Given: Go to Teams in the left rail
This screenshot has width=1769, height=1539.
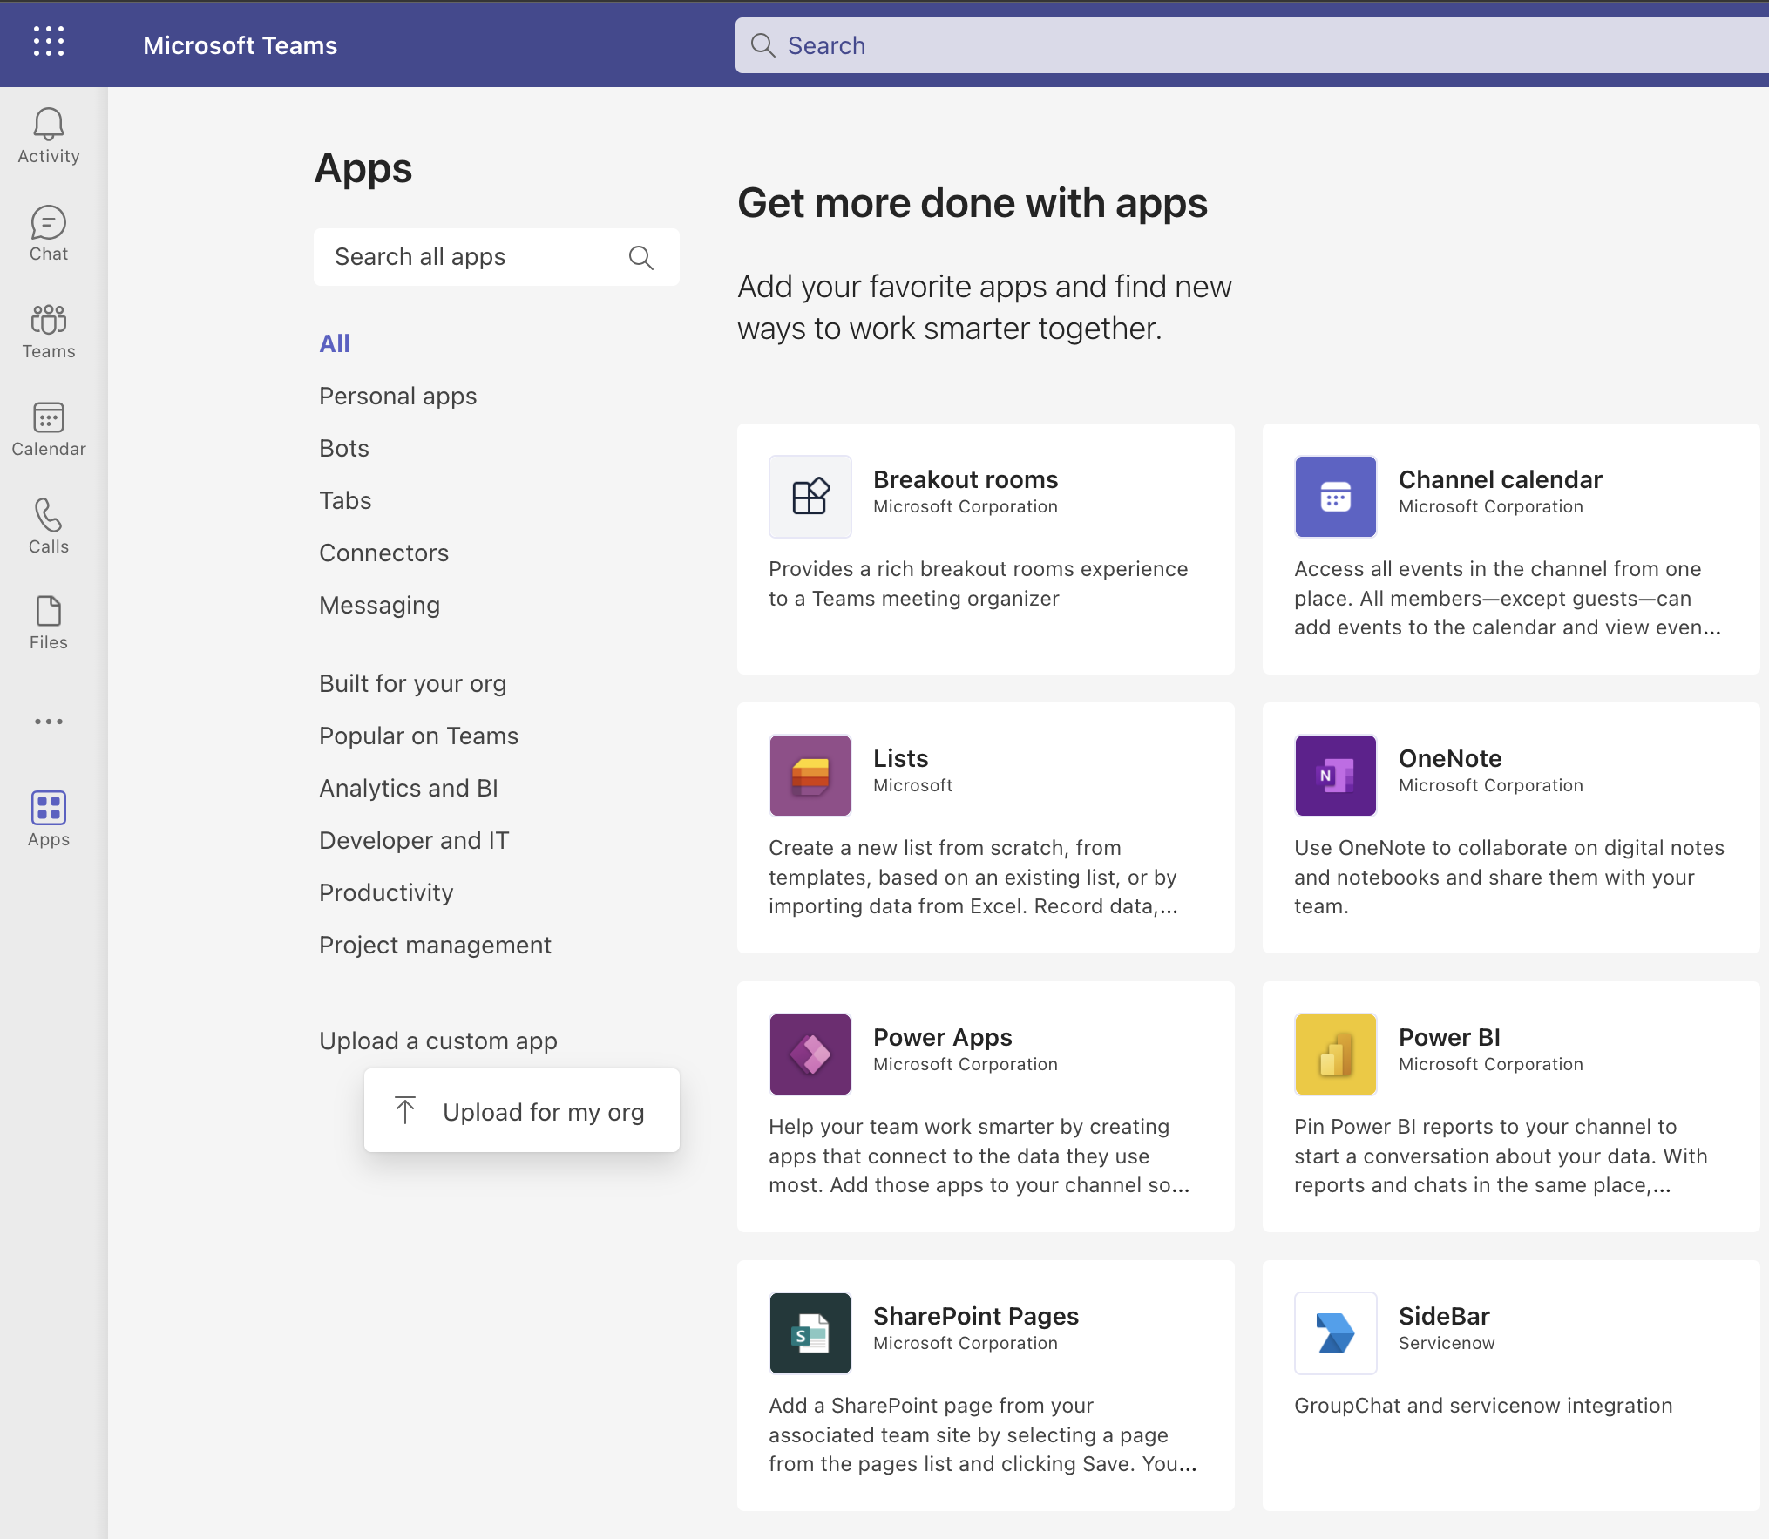Looking at the screenshot, I should tap(49, 331).
